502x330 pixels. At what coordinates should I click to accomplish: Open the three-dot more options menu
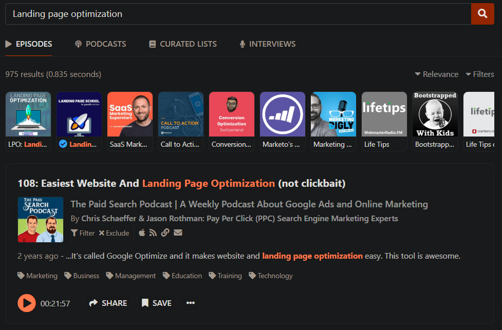[x=191, y=303]
